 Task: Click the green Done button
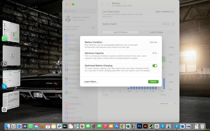(153, 82)
